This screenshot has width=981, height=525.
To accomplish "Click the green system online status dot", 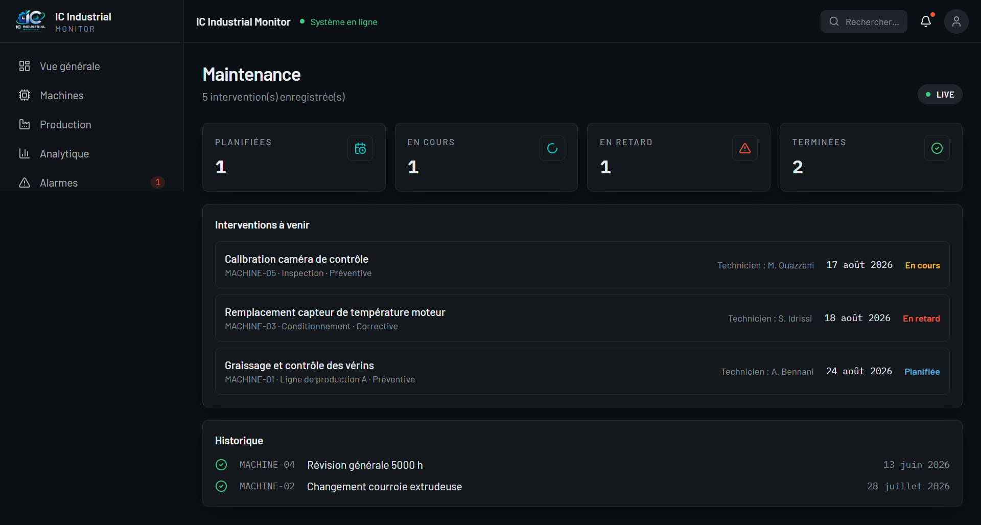I will pyautogui.click(x=302, y=21).
